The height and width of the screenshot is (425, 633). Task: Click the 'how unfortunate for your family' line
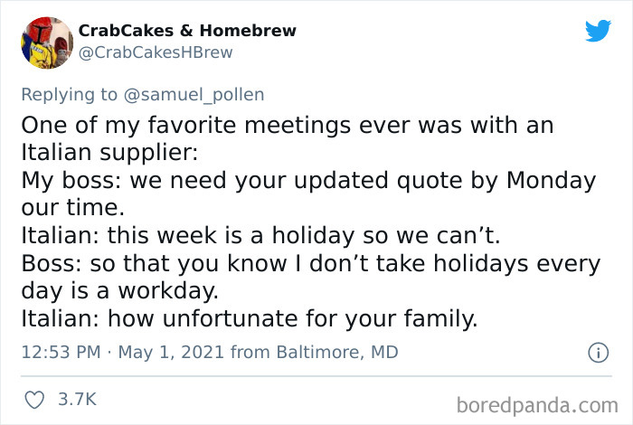click(250, 318)
